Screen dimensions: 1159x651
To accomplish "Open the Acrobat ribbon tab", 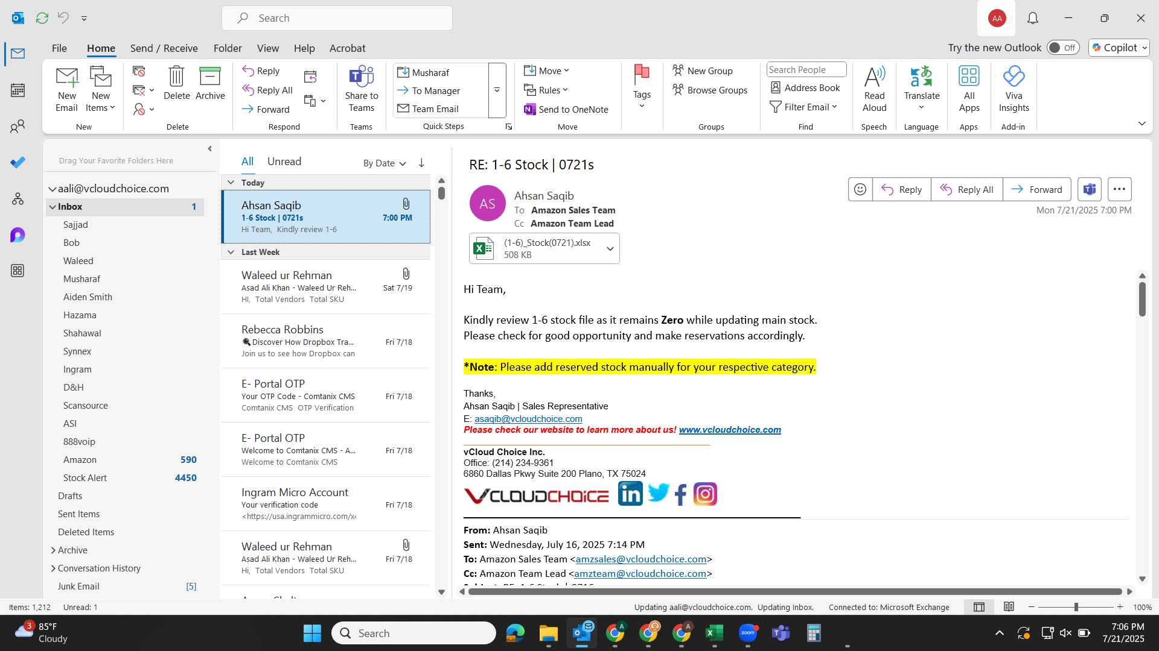I will 347,48.
